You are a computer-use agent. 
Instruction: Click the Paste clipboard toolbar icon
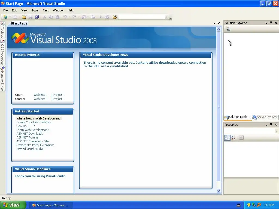pyautogui.click(x=57, y=17)
